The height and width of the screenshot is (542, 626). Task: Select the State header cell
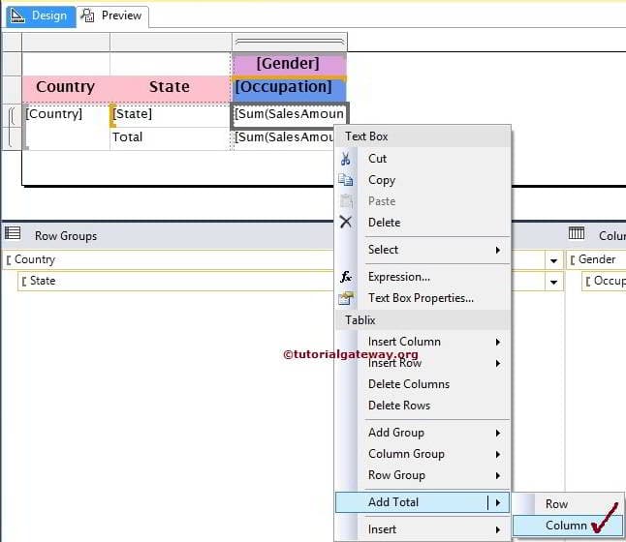[171, 88]
